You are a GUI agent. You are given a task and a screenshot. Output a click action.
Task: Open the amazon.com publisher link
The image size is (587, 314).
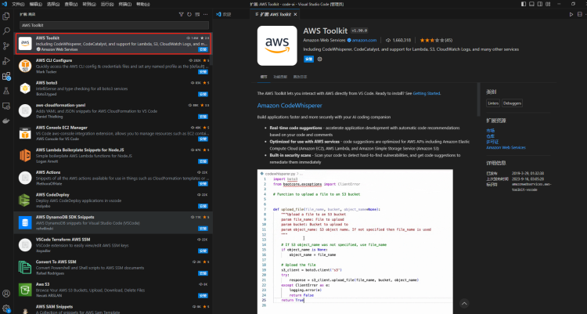pyautogui.click(x=364, y=40)
